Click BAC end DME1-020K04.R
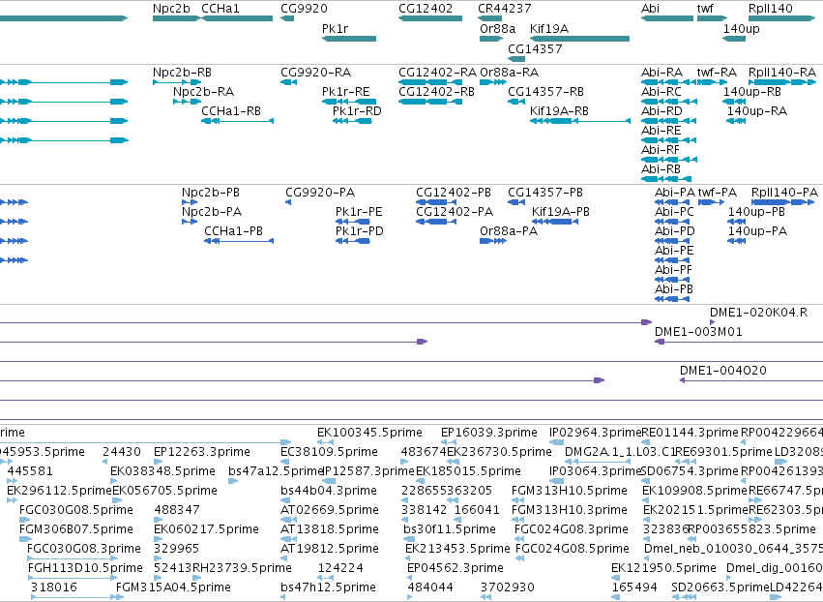 pyautogui.click(x=712, y=322)
